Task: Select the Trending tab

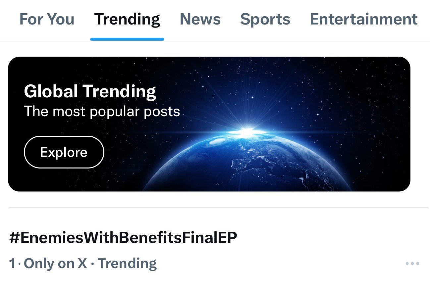Action: pyautogui.click(x=127, y=20)
